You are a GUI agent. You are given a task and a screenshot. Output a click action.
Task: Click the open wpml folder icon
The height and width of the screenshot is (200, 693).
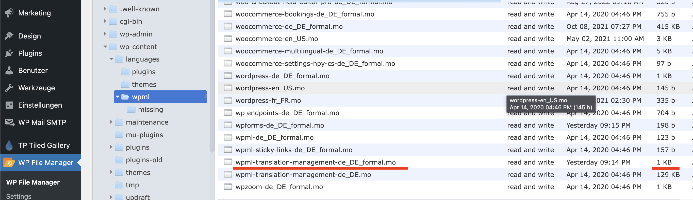tap(125, 97)
